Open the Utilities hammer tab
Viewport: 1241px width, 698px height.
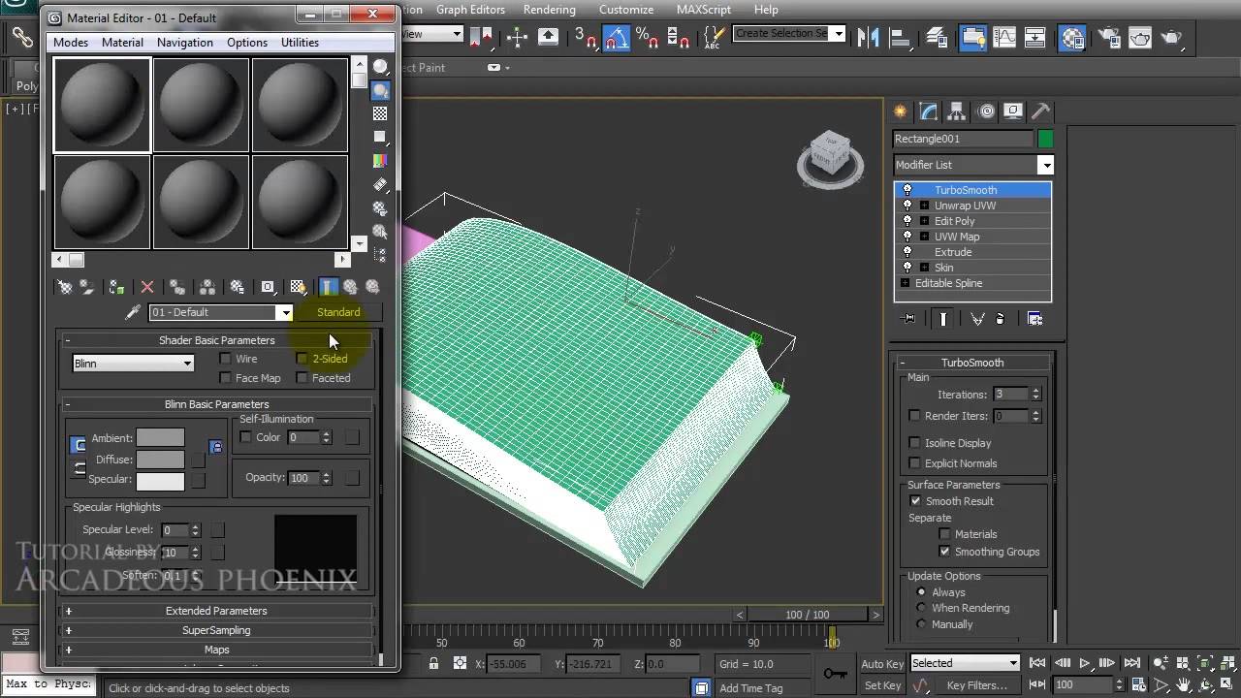[1040, 111]
